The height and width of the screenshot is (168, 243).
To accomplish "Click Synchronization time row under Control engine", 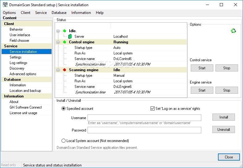I will coord(121,64).
